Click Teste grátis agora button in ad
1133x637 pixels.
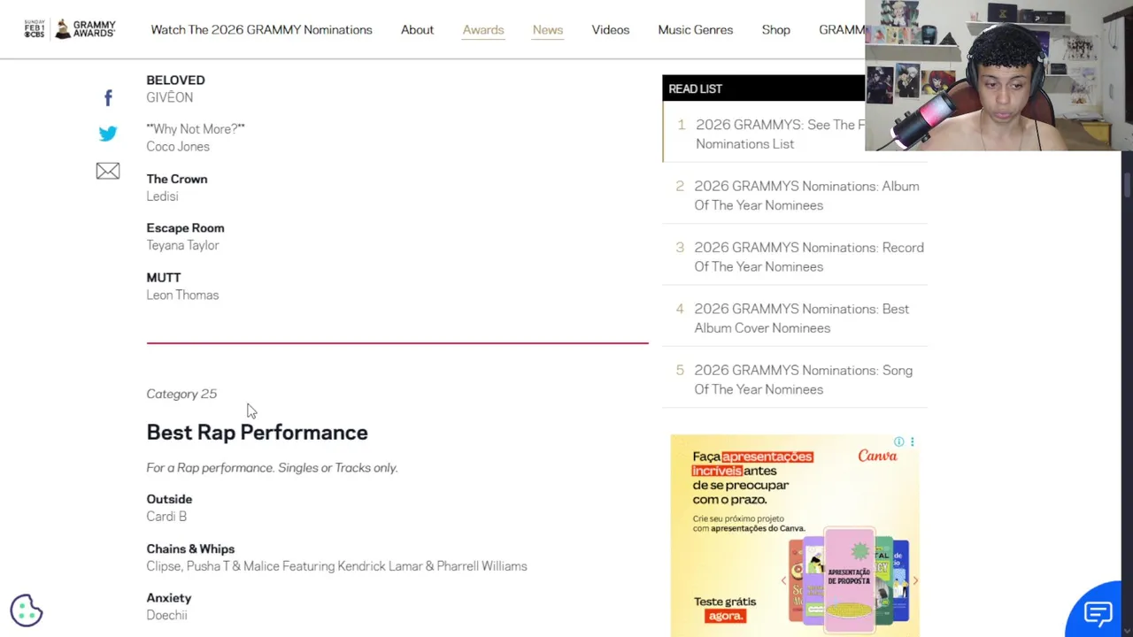(x=725, y=609)
